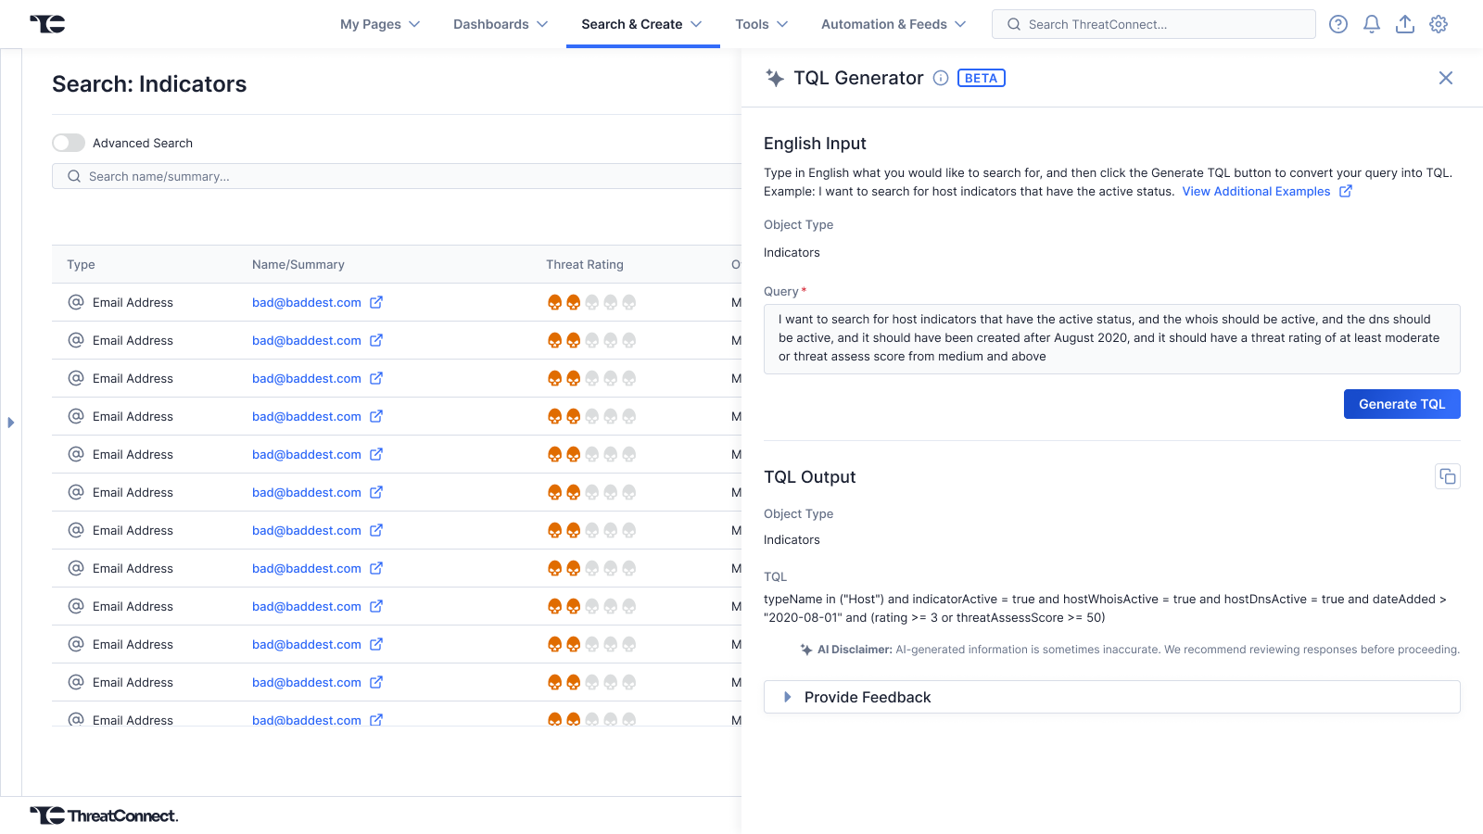
Task: Click the upload icon in the top bar
Action: coord(1404,24)
